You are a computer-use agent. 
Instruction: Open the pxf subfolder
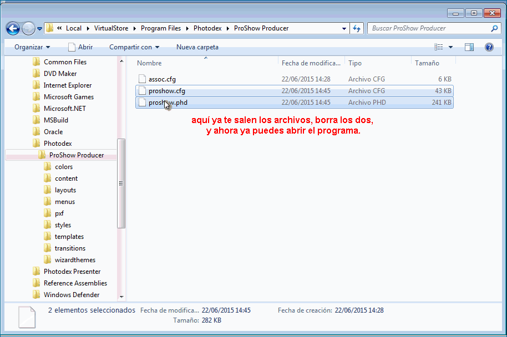click(59, 213)
